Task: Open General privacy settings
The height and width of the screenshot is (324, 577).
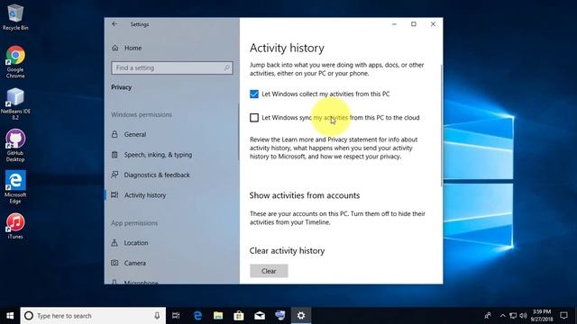Action: tap(135, 134)
